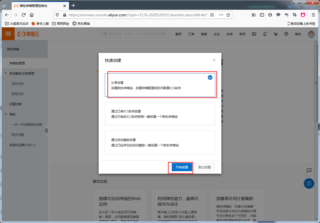Open the notification bell icon
This screenshot has height=223, width=320.
(265, 34)
